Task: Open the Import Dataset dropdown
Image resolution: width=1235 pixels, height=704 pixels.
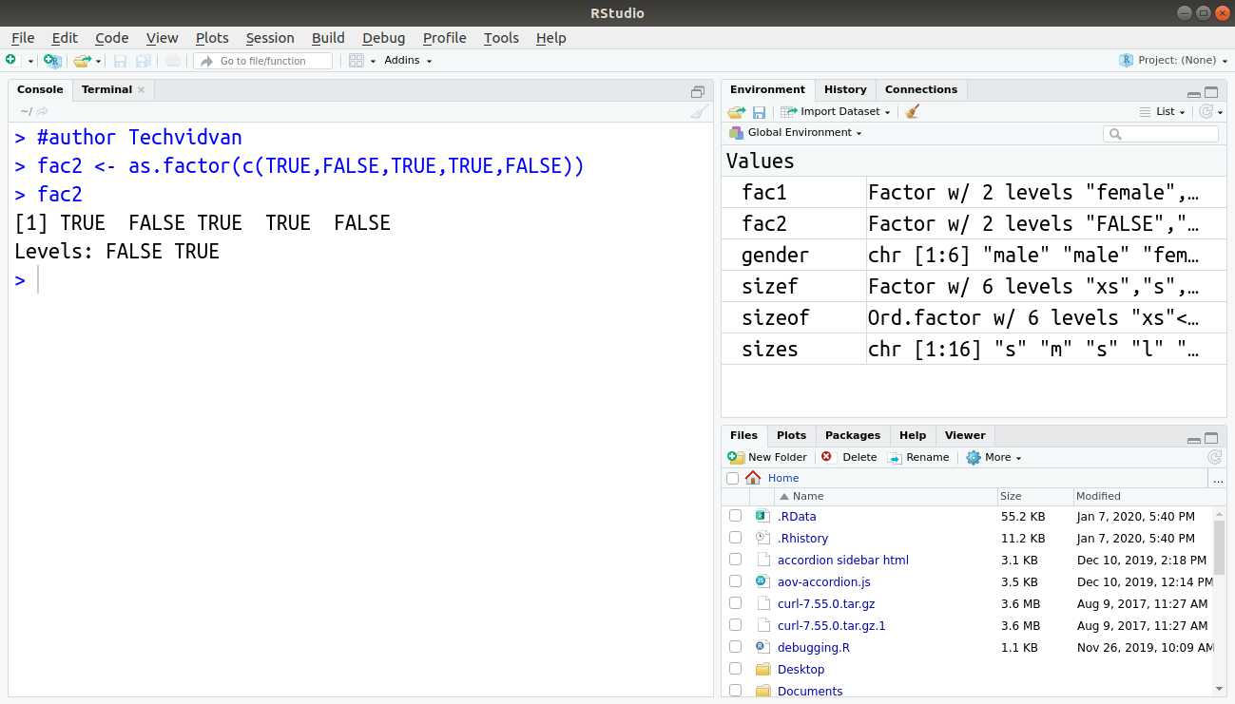Action: tap(835, 111)
